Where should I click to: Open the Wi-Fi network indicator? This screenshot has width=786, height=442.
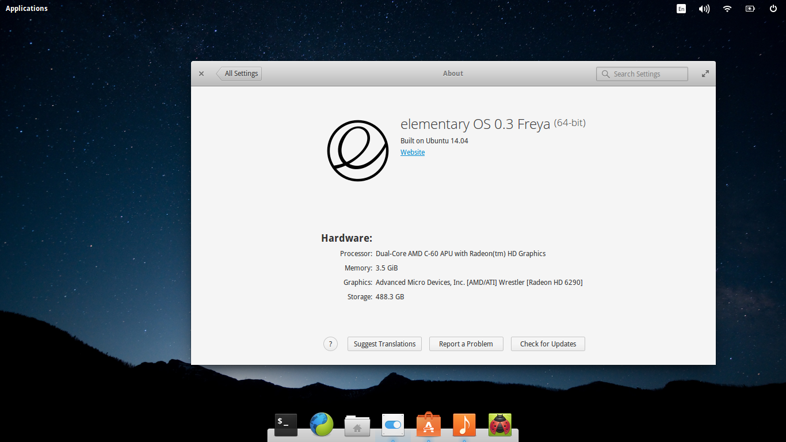[727, 9]
